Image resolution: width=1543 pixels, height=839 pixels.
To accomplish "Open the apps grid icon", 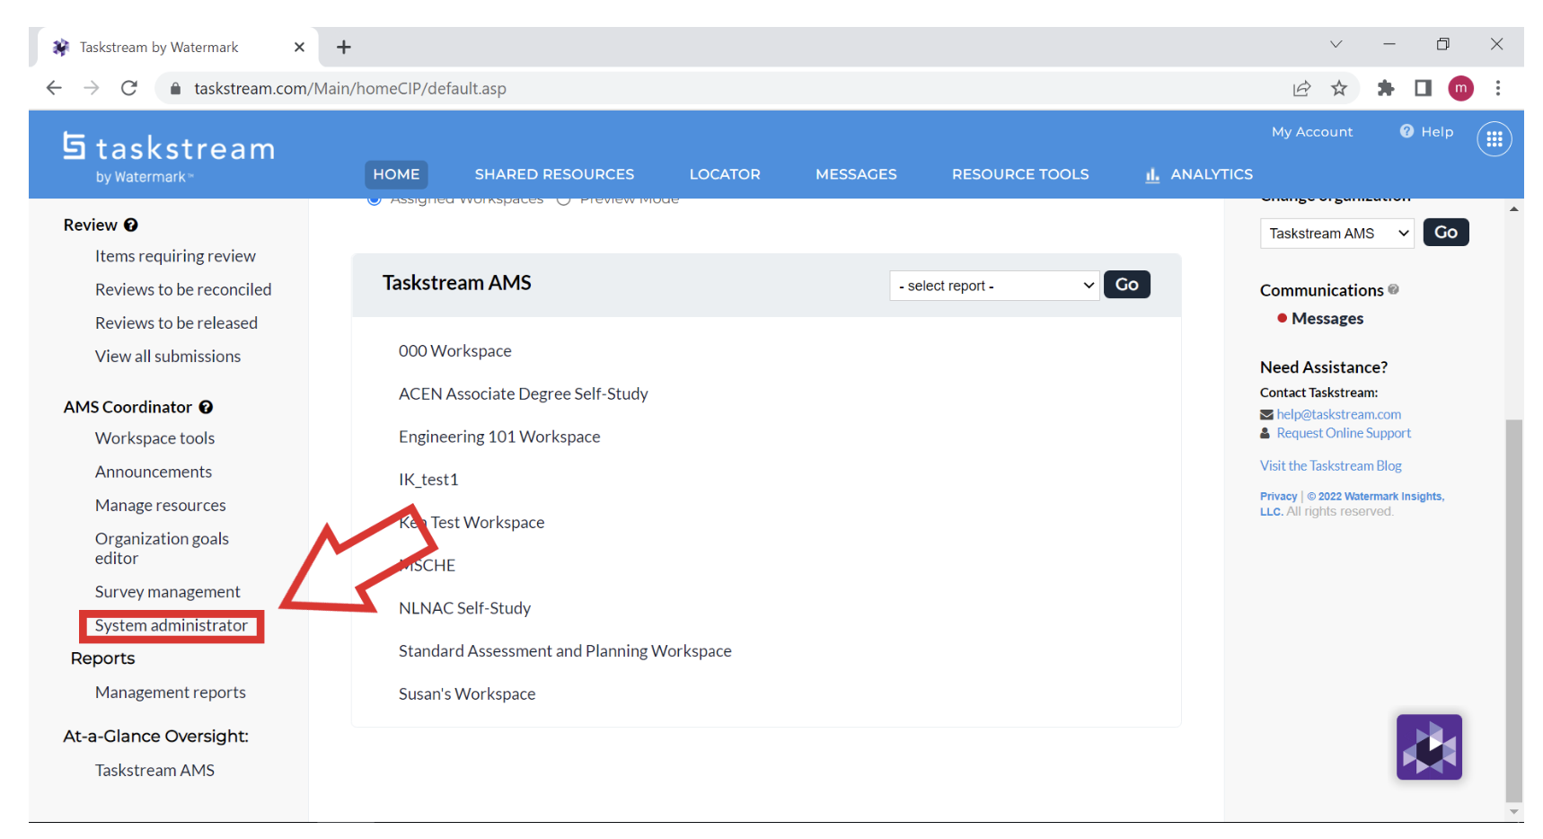I will pos(1495,138).
